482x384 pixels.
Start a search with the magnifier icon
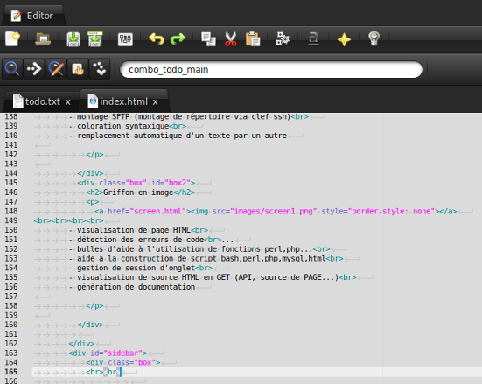click(12, 69)
